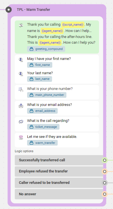Viewport: 113px width, 209px height.
Task: Select the first name person icon
Action: 21,60
